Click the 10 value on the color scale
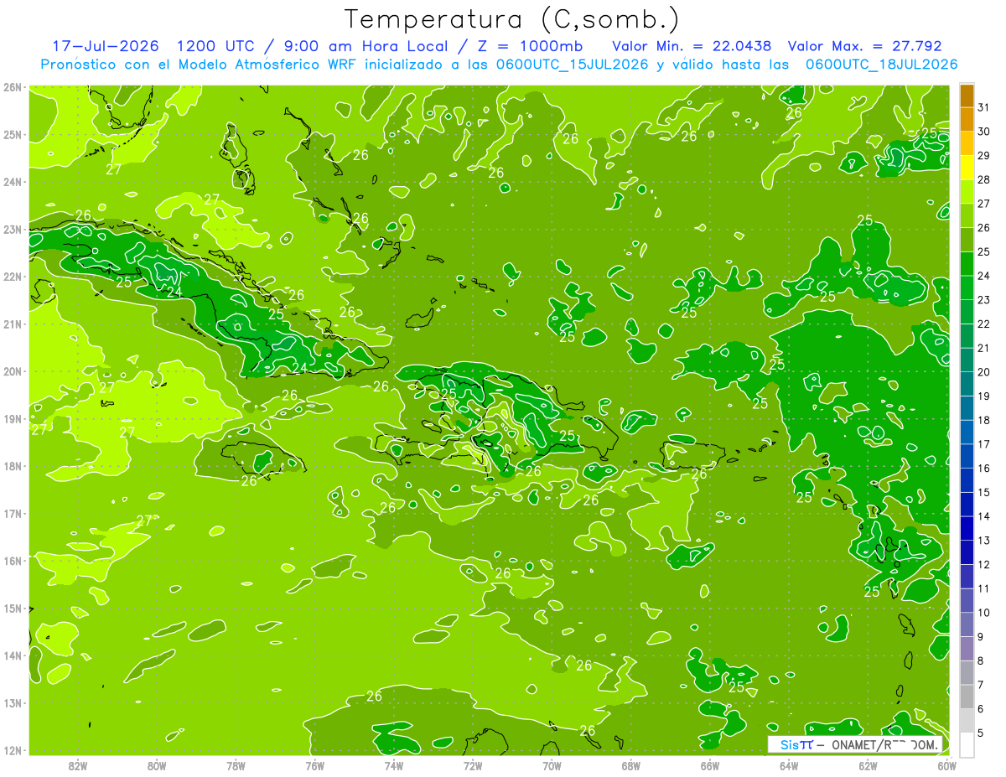Screen dimensions: 1006x777 pos(984,613)
